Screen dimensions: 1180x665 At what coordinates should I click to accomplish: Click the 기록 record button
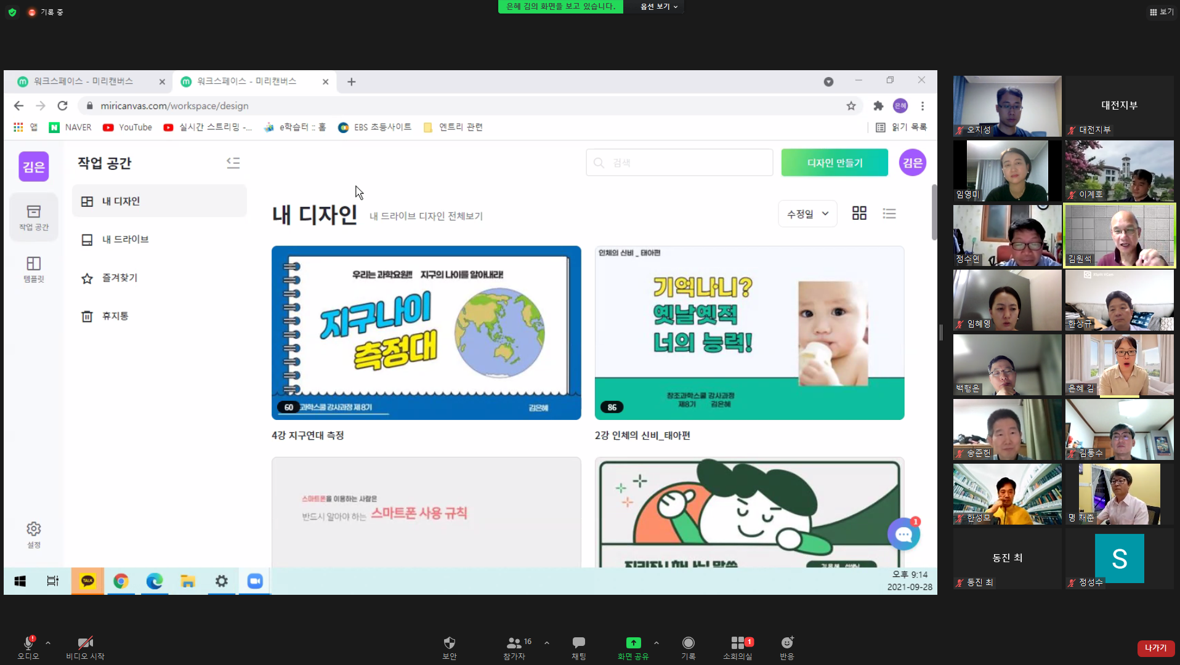[688, 647]
